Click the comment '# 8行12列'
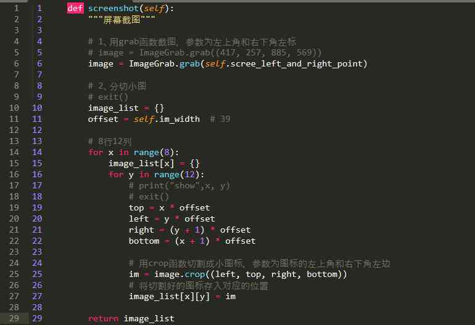 coord(110,142)
